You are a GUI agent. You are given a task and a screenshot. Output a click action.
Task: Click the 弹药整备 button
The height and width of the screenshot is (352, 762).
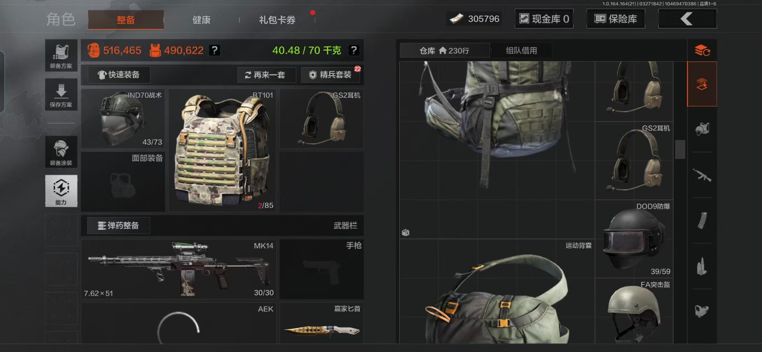[x=119, y=225]
